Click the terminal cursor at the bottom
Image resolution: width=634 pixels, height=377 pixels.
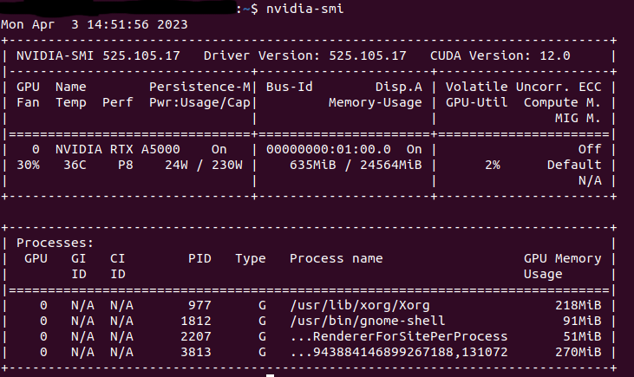pos(270,374)
